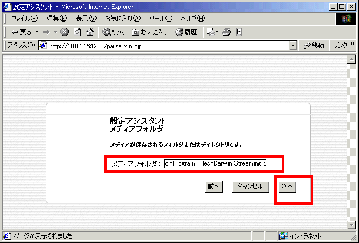The height and width of the screenshot is (243, 359).
Task: Open the 編集(E) menu
Action: click(x=57, y=19)
